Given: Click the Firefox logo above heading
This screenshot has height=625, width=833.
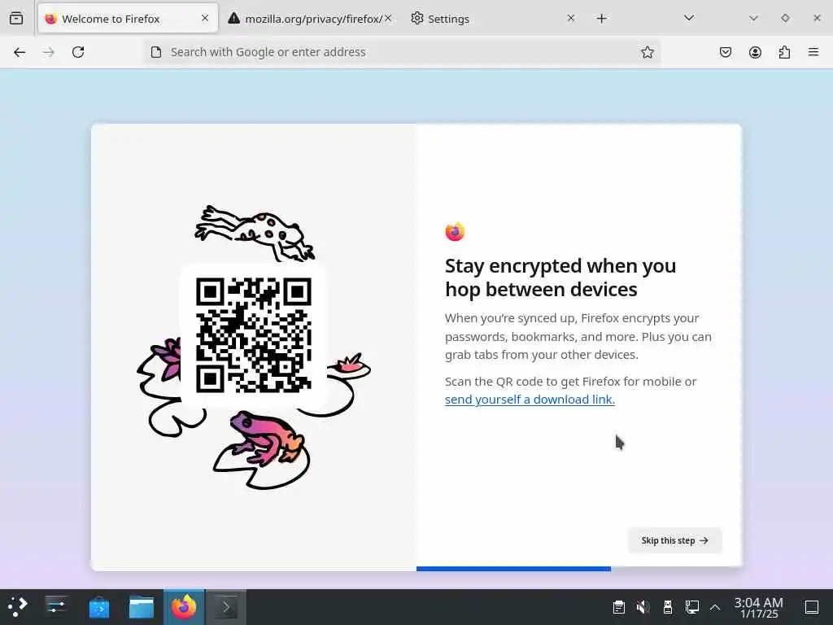Looking at the screenshot, I should (455, 231).
